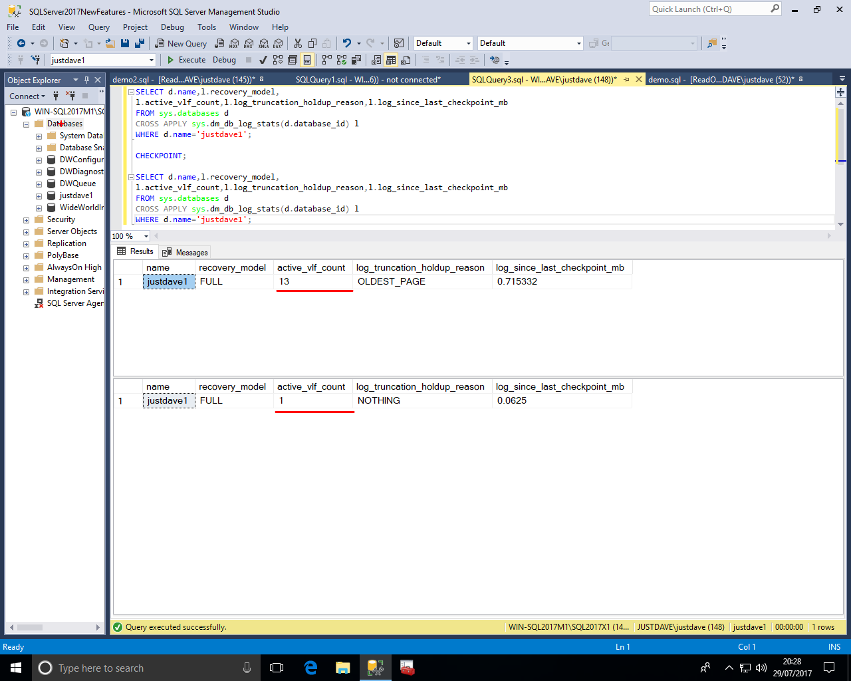Expand the Security folder node

pos(26,220)
